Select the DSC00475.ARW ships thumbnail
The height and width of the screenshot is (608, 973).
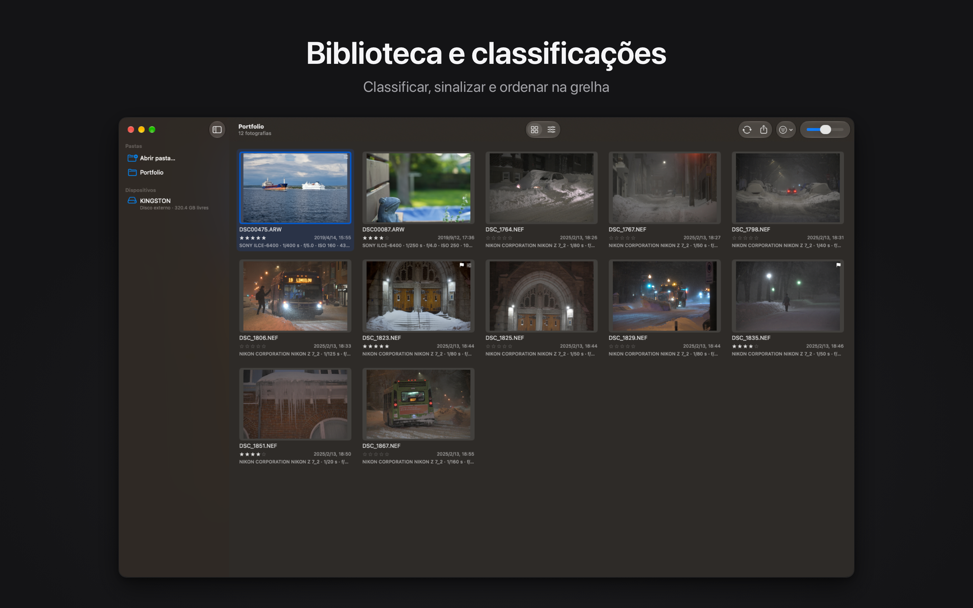295,188
